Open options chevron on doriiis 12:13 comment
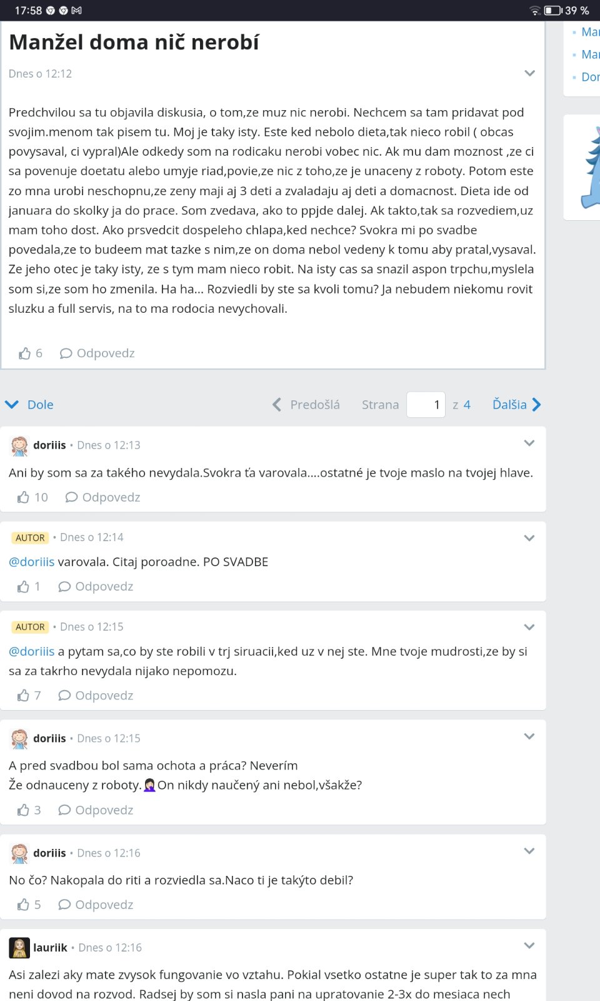 coord(529,444)
